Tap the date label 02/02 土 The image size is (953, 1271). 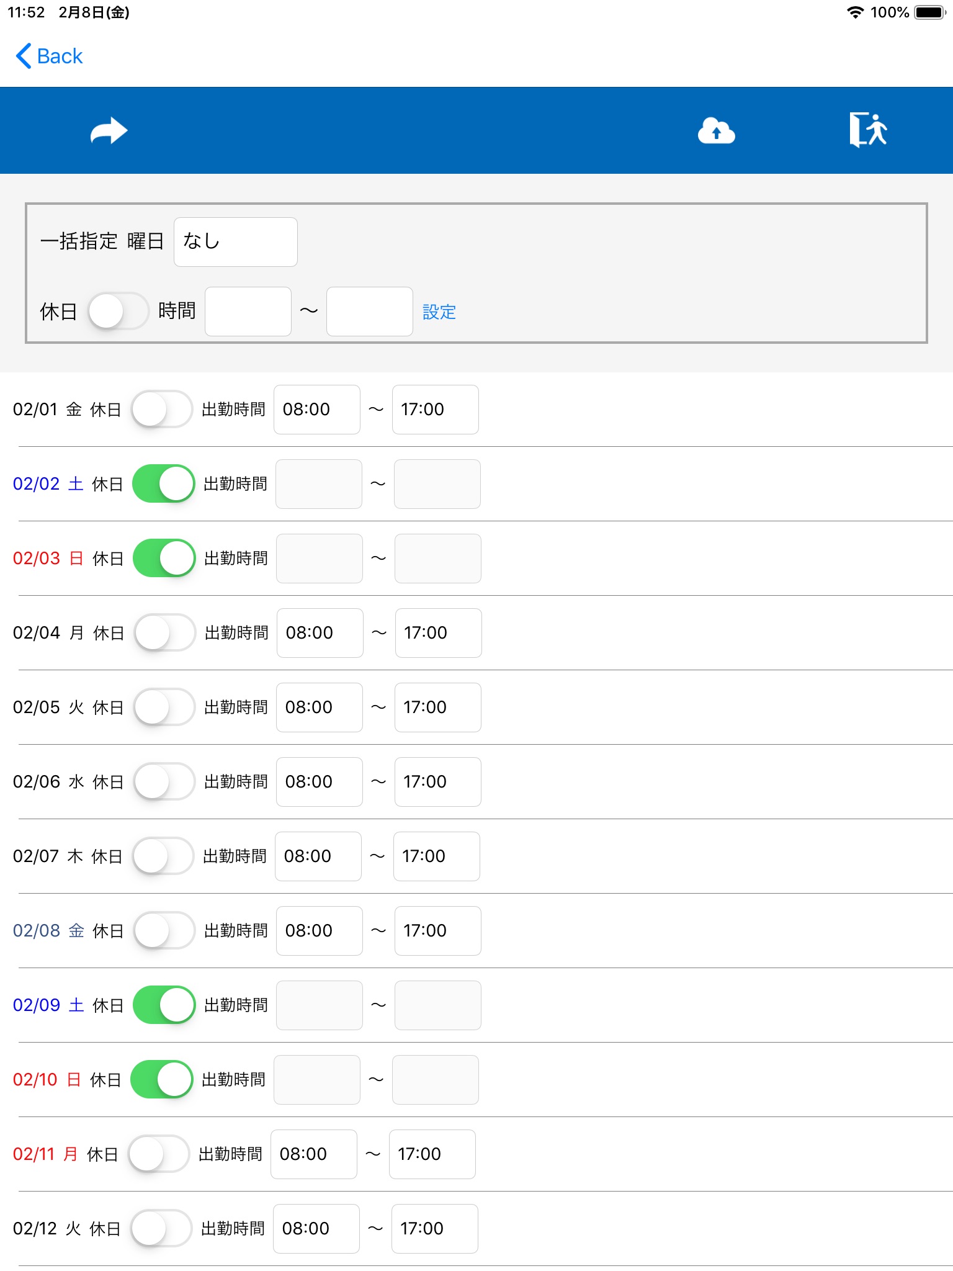(48, 484)
